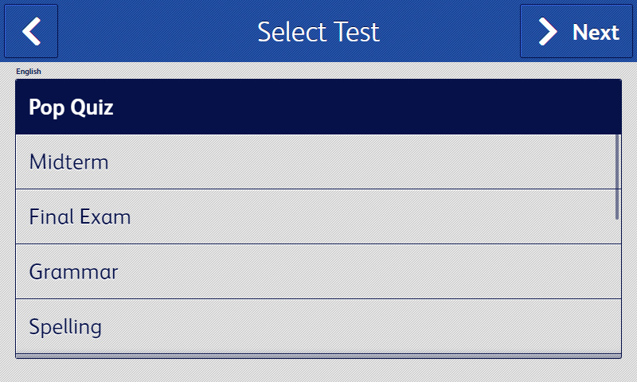This screenshot has width=637, height=382.
Task: Choose the Midterm test
Action: point(318,162)
